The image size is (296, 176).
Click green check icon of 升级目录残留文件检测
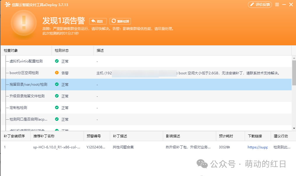pyautogui.click(x=57, y=96)
